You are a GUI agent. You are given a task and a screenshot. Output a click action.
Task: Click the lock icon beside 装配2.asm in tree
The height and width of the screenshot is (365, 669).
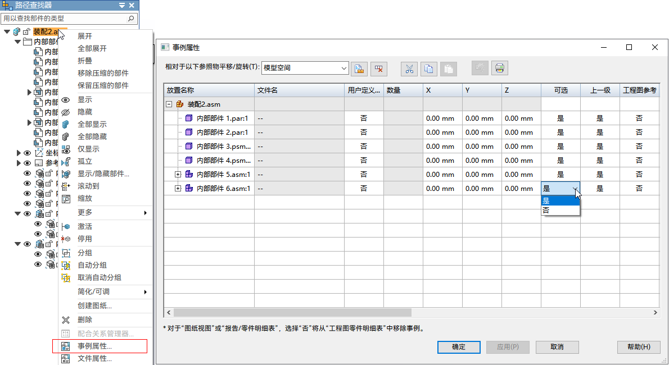tap(26, 31)
